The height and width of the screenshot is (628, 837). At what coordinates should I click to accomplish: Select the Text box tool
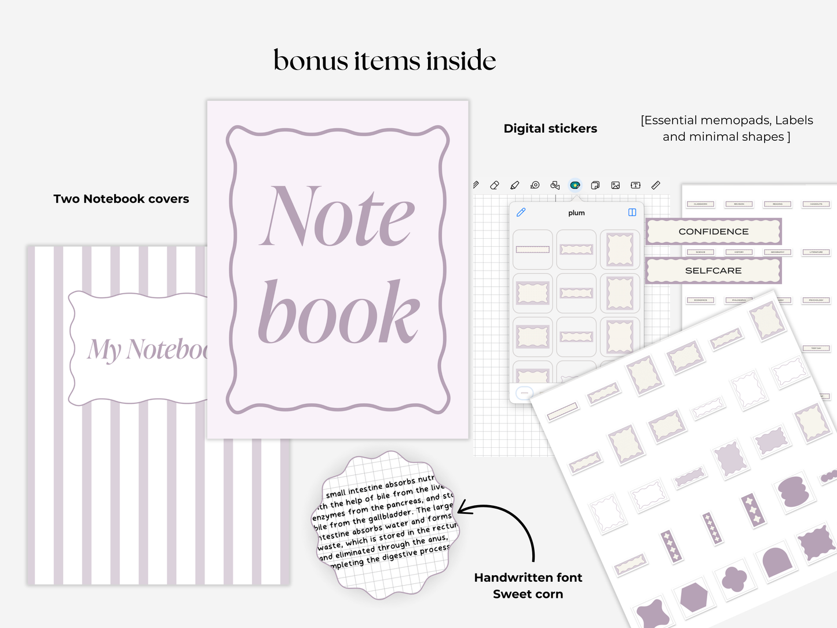pyautogui.click(x=635, y=185)
